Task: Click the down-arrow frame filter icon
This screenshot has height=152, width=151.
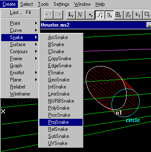Action: pyautogui.click(x=138, y=15)
